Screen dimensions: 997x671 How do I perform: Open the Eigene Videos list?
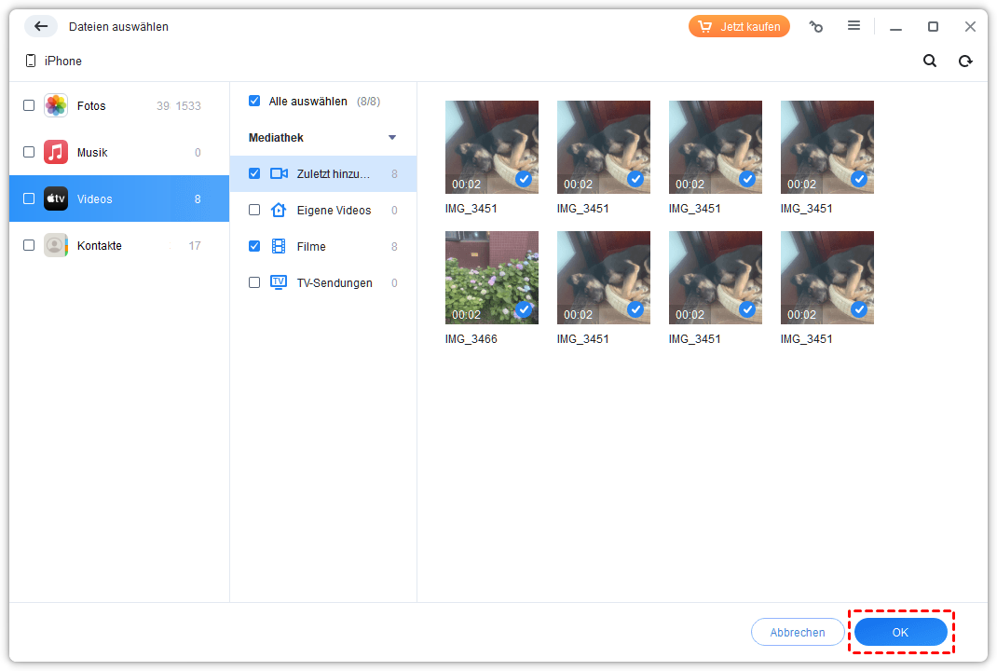point(323,210)
